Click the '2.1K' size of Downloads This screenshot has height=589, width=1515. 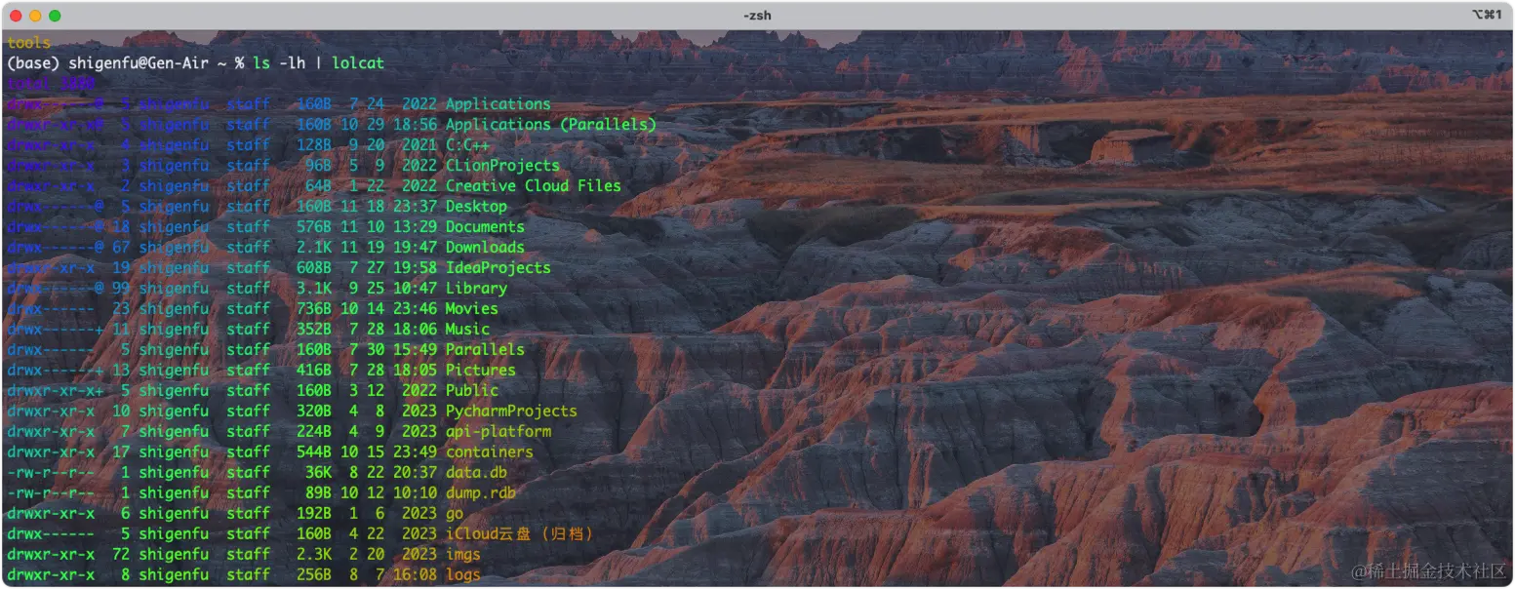314,248
